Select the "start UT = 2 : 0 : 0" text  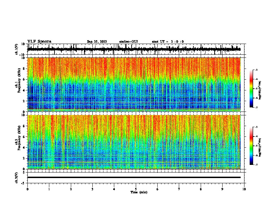tap(168, 42)
